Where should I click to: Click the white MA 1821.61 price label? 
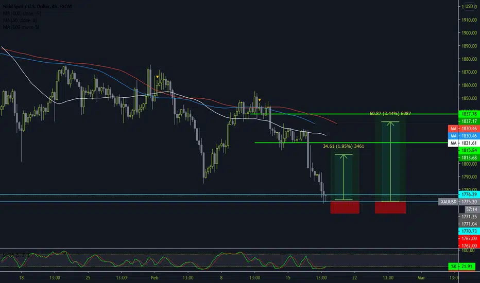coord(464,143)
